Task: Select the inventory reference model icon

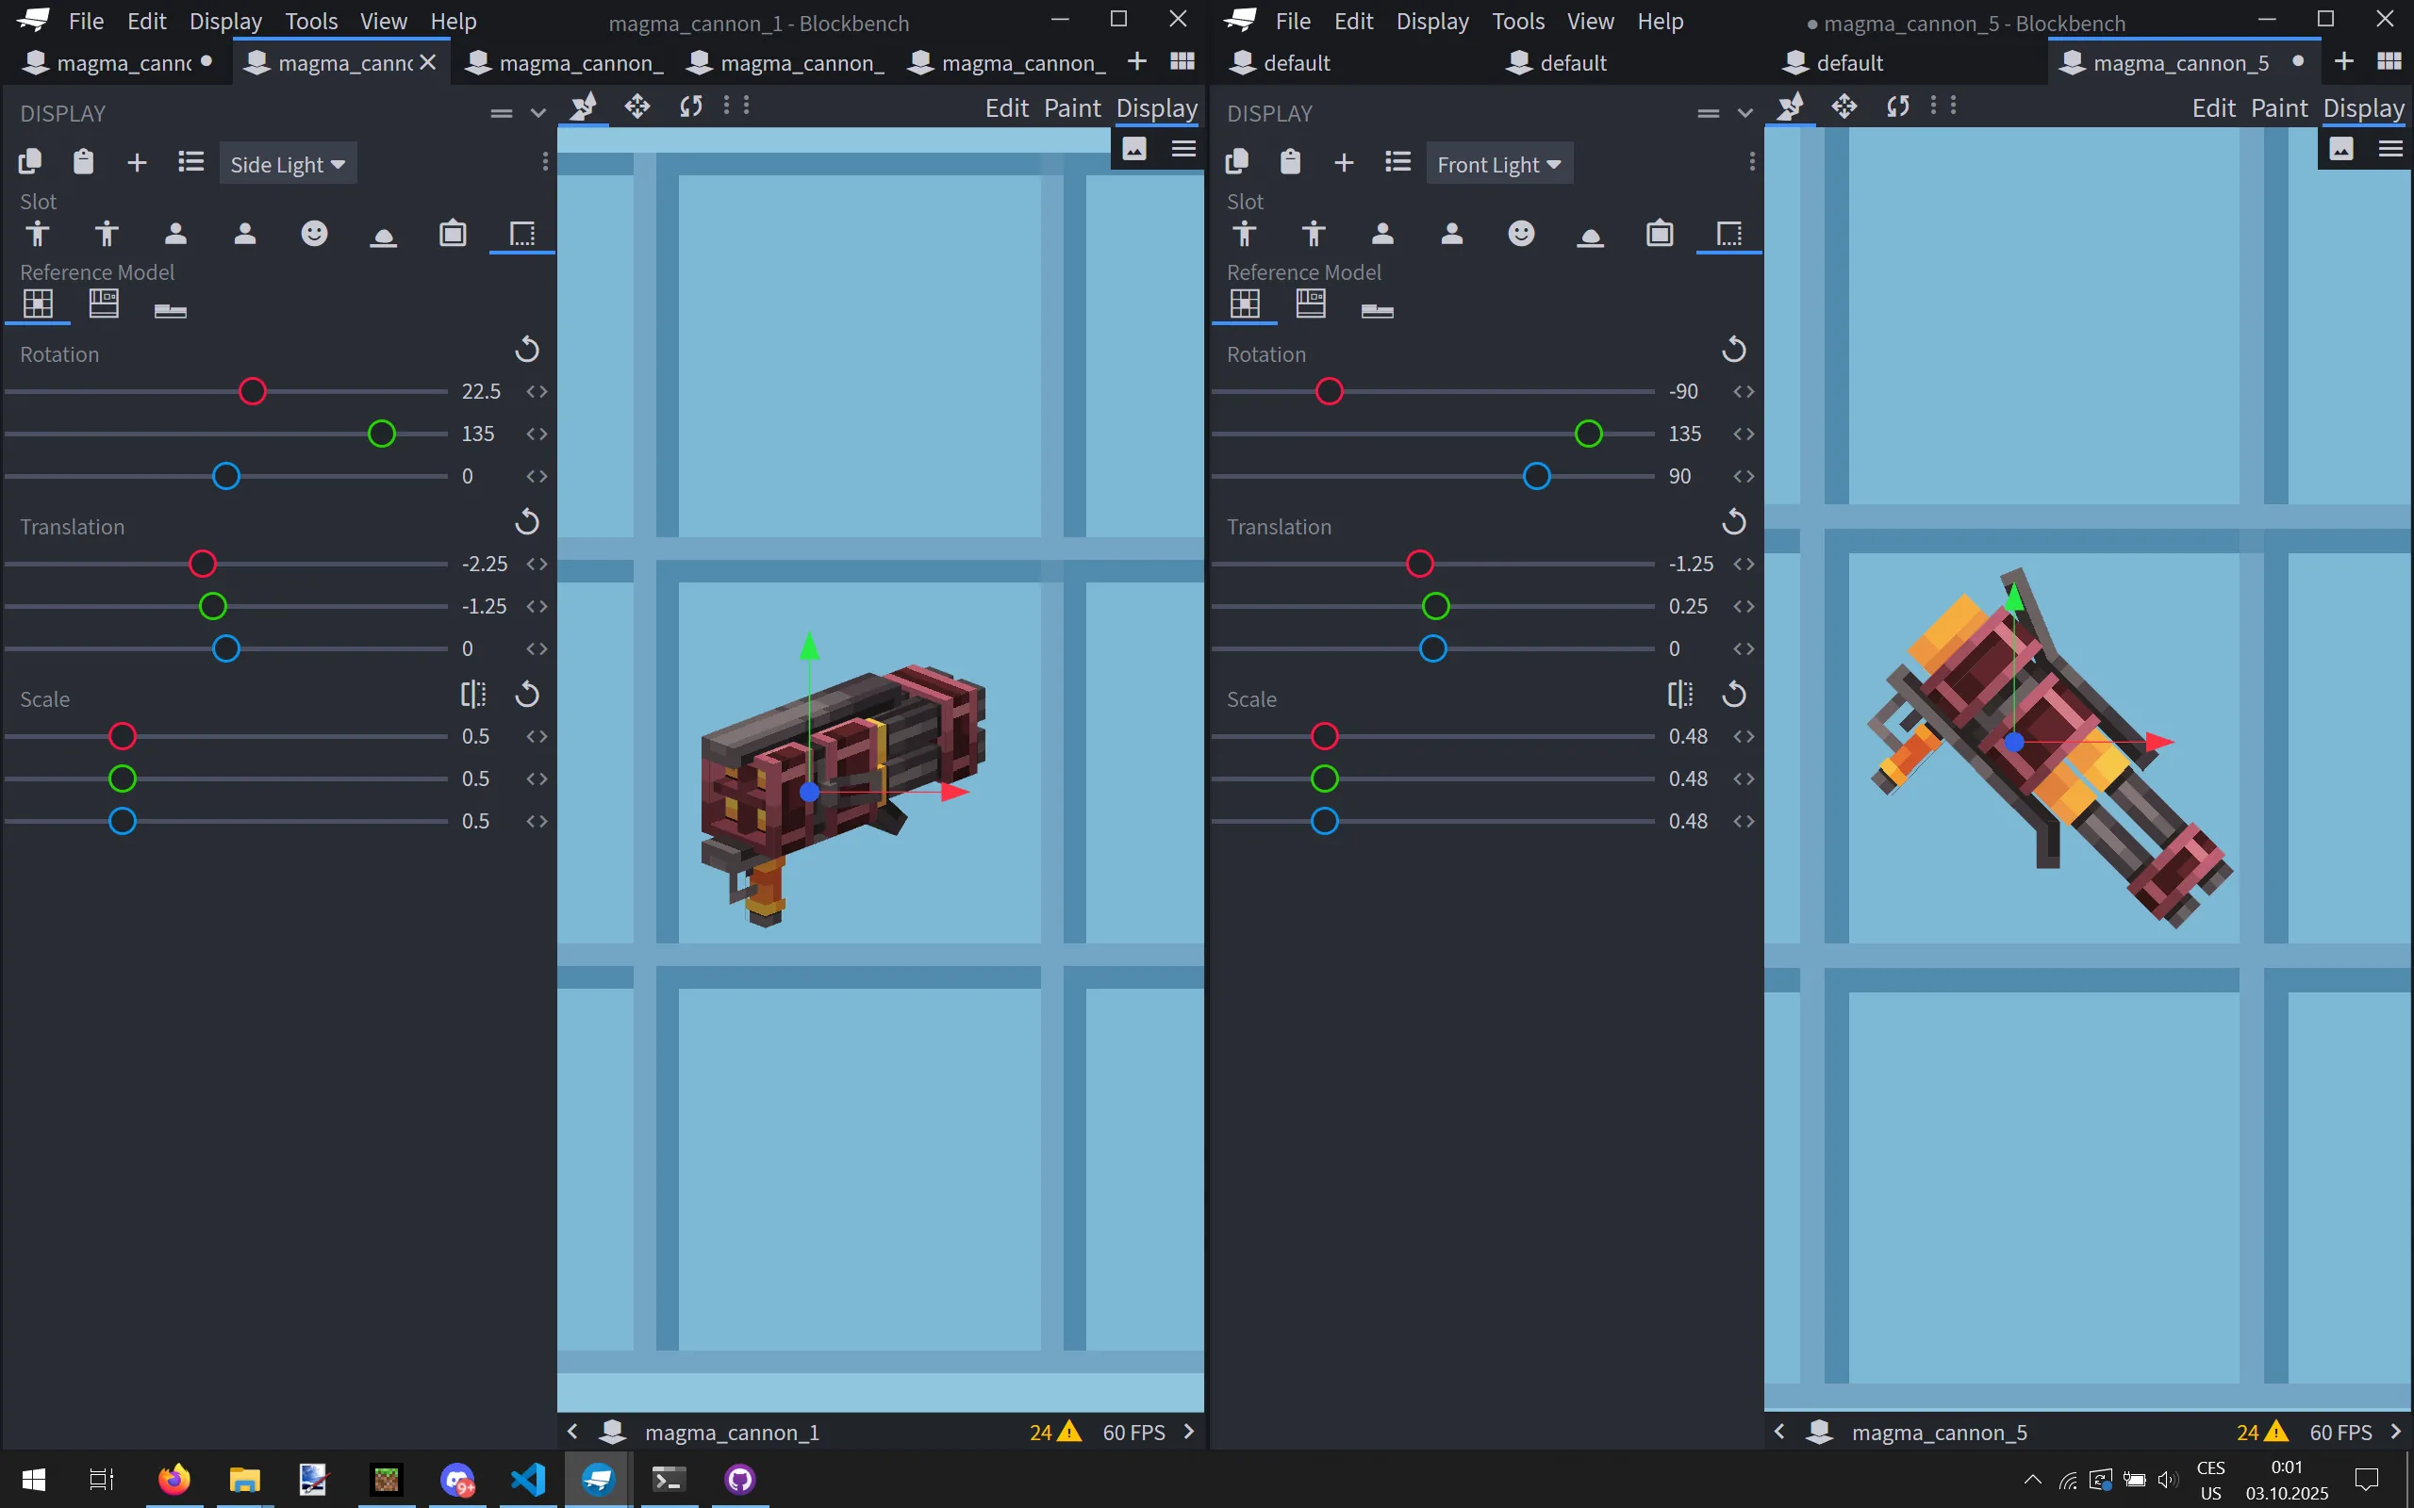Action: pos(104,304)
